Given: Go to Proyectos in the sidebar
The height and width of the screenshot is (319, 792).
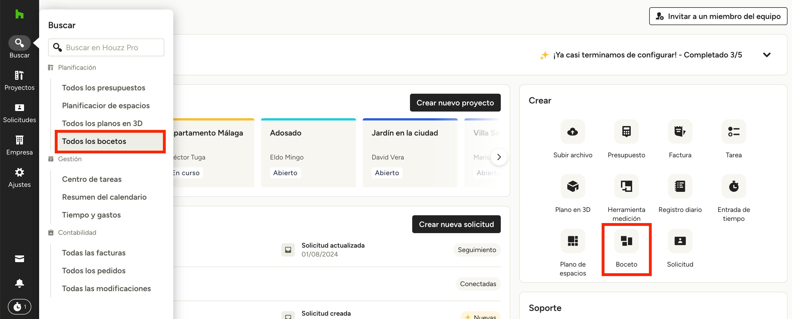Looking at the screenshot, I should pos(19,80).
